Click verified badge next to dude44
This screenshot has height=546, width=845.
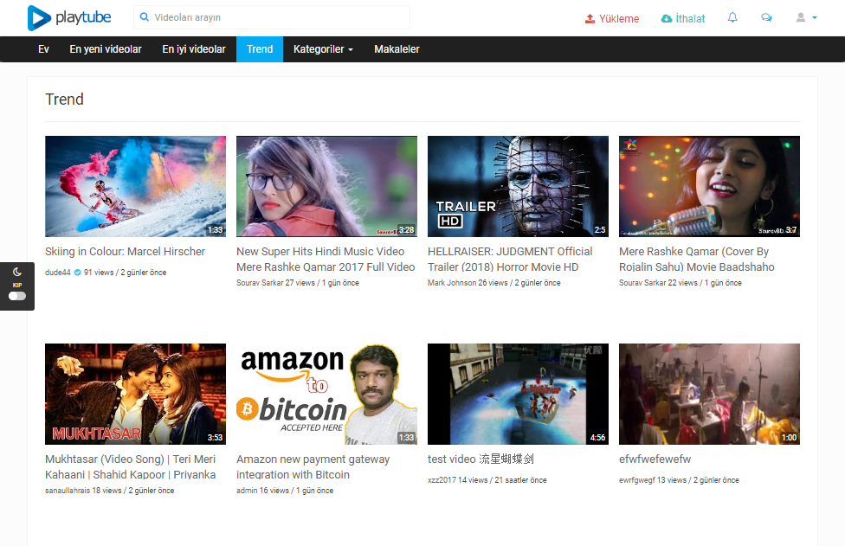78,273
